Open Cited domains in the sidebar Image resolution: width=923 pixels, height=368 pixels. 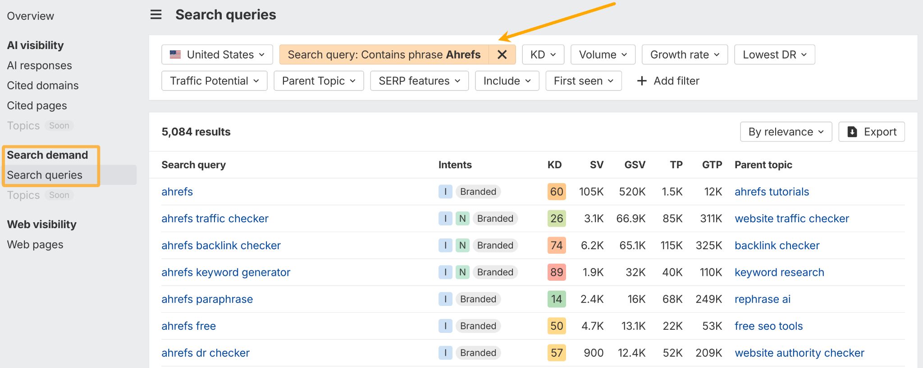(x=43, y=85)
